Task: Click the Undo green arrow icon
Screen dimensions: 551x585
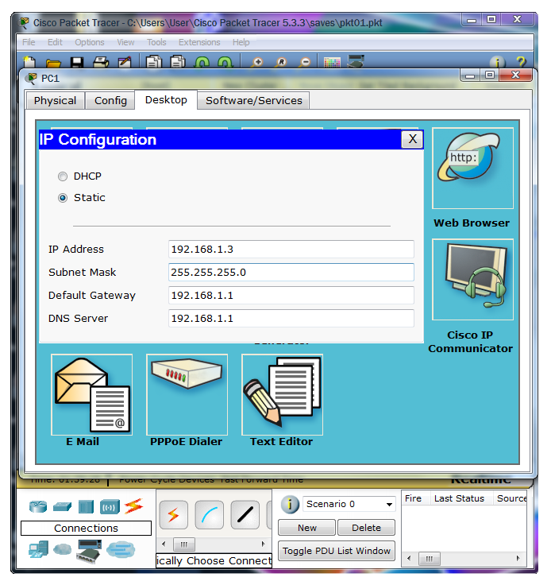Action: (x=202, y=62)
